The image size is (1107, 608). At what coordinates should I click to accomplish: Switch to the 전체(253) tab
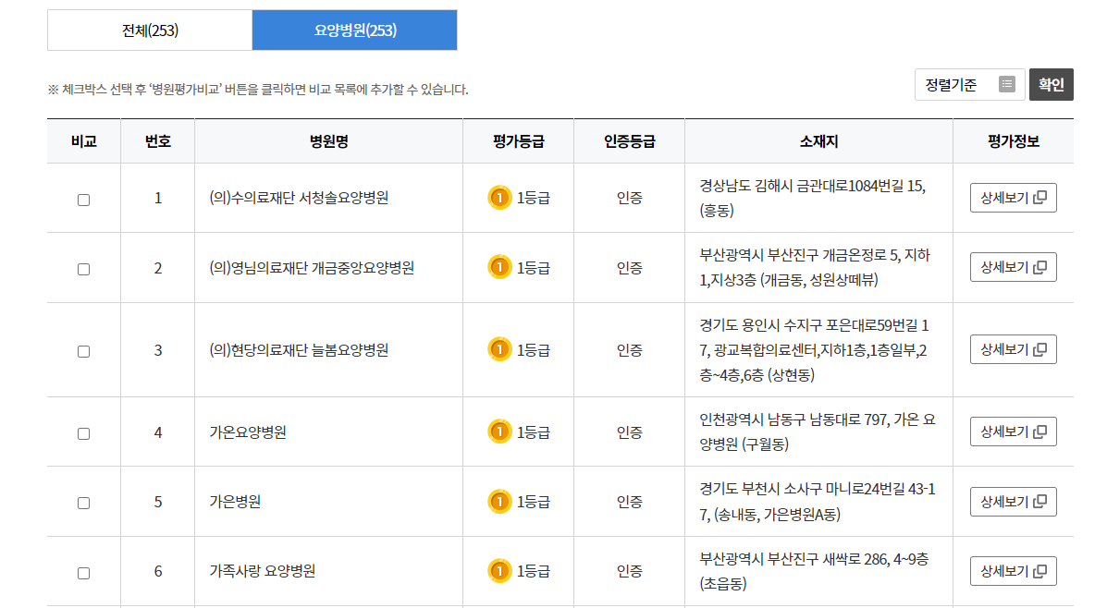[x=150, y=30]
